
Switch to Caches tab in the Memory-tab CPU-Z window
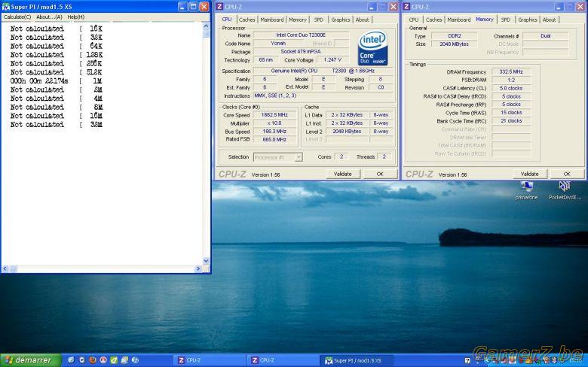tap(434, 20)
